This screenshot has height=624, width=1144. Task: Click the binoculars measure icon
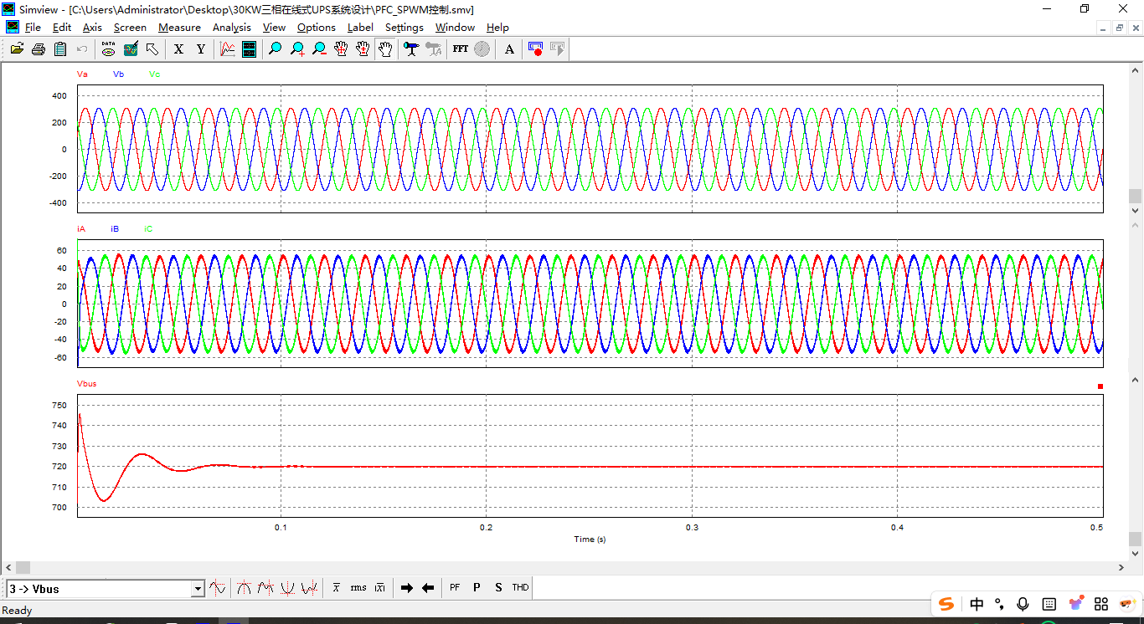pyautogui.click(x=410, y=49)
